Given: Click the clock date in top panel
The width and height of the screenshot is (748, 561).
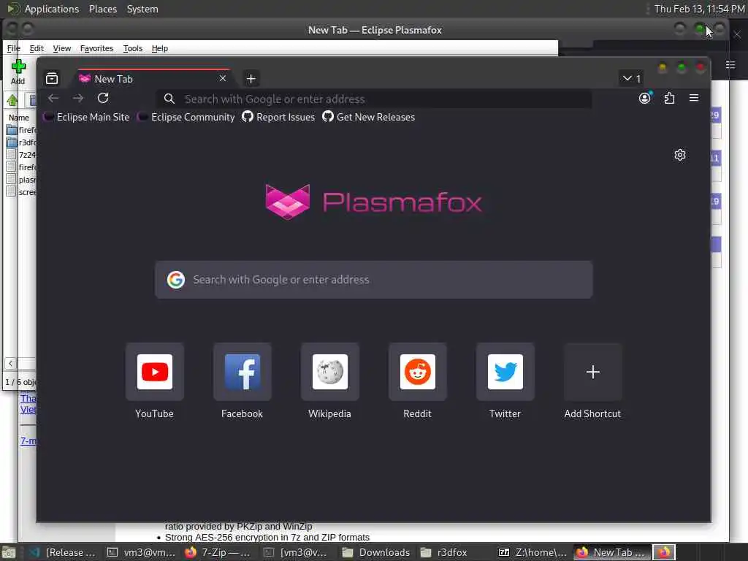Looking at the screenshot, I should (699, 9).
